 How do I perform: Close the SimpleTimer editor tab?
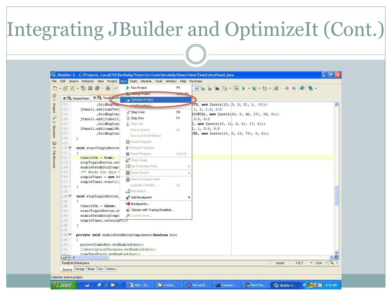(x=64, y=98)
